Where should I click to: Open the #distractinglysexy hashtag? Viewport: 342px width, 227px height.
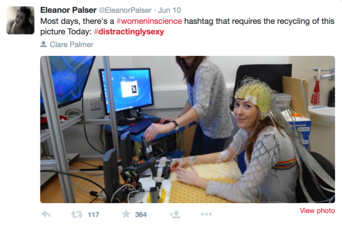129,32
